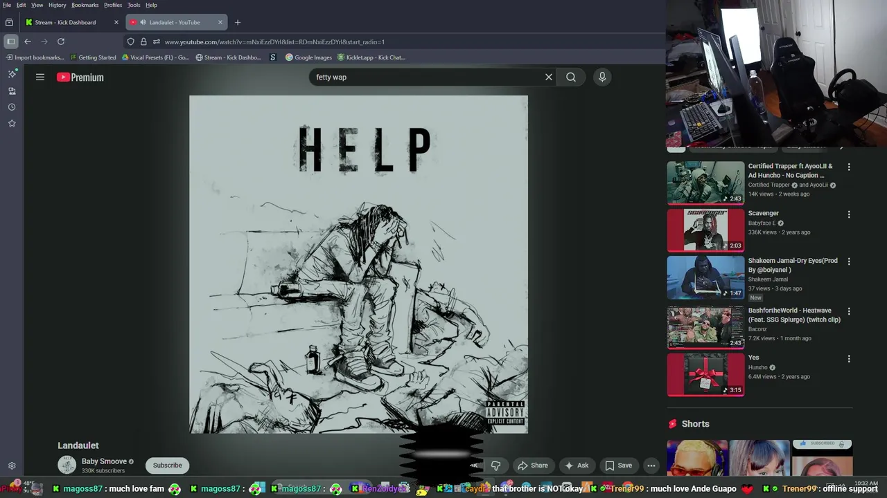Open Kicklet.app - Kick Chat bookmark
Image resolution: width=887 pixels, height=498 pixels.
coord(371,57)
